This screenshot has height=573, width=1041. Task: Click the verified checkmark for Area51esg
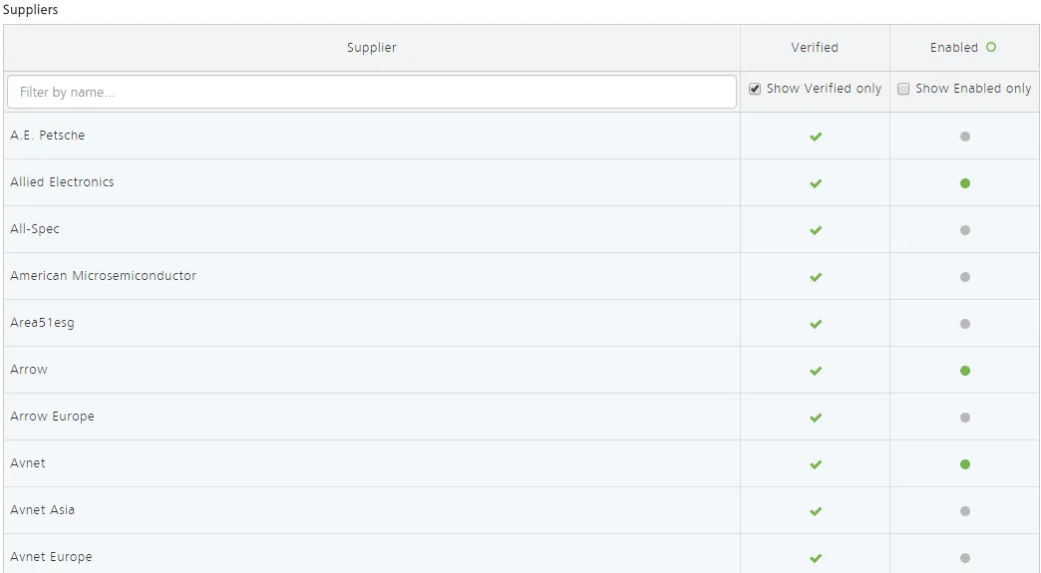pos(816,324)
